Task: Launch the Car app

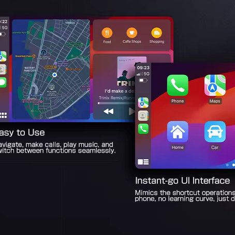Action: [215, 132]
